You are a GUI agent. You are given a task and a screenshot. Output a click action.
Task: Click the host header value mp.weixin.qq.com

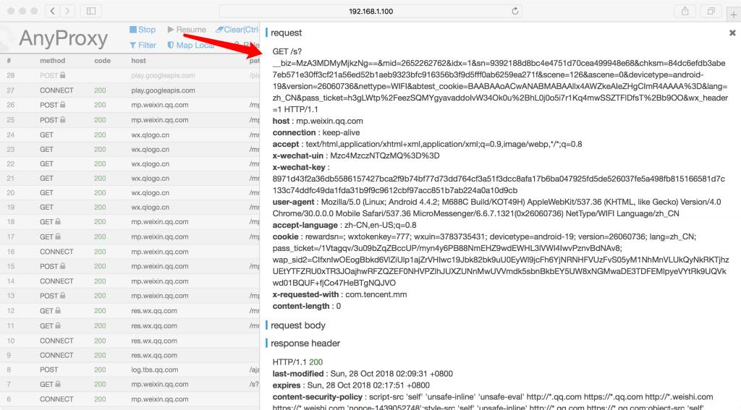329,121
